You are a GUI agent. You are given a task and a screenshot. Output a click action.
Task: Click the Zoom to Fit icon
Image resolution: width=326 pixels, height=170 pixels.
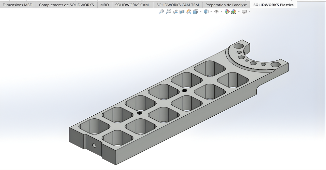click(x=161, y=11)
